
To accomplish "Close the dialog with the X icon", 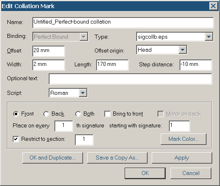I will pos(213,6).
